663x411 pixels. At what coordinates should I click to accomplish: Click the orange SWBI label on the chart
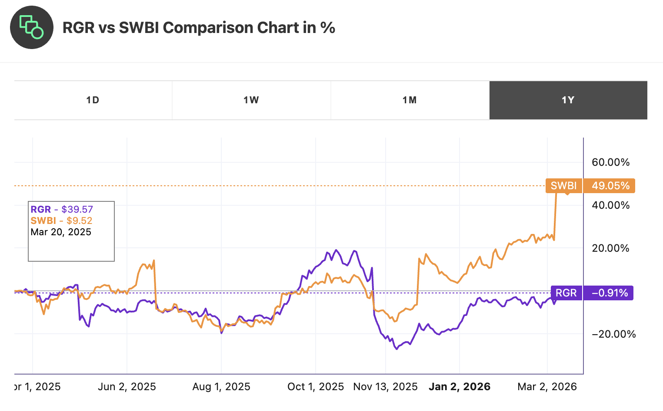[x=564, y=186]
